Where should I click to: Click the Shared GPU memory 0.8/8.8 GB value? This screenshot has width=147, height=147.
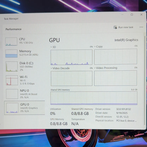(x=80, y=113)
